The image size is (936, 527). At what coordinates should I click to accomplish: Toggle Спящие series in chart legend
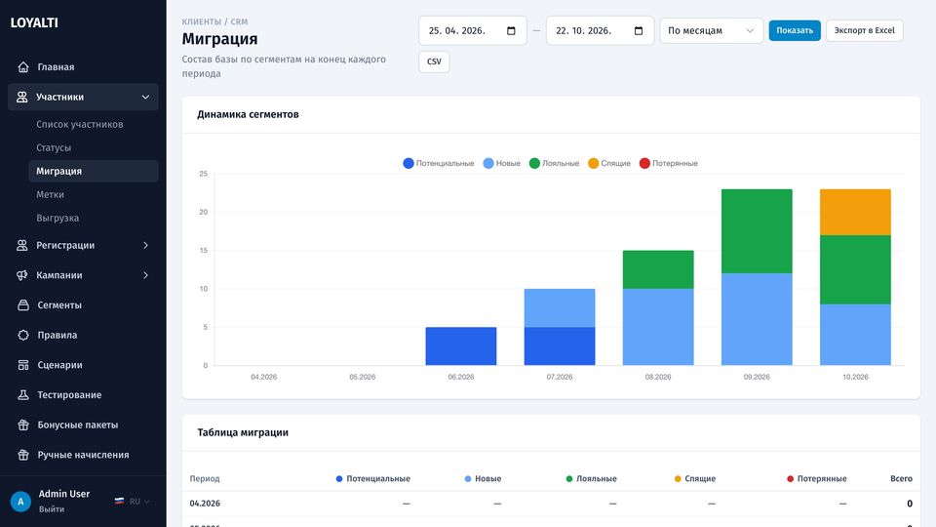(608, 163)
